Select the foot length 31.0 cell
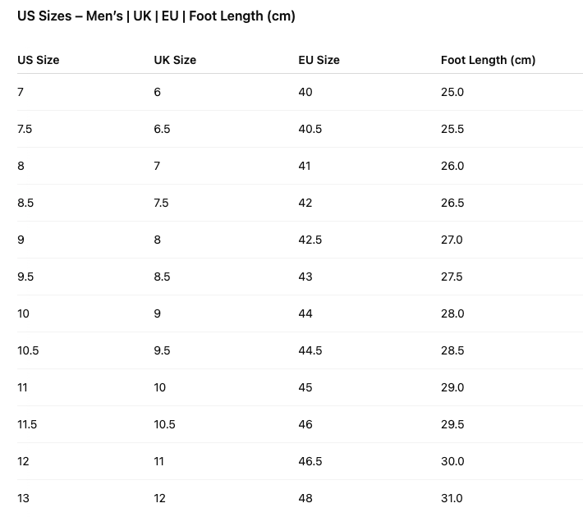Viewport: 583px width, 517px height. [x=452, y=498]
